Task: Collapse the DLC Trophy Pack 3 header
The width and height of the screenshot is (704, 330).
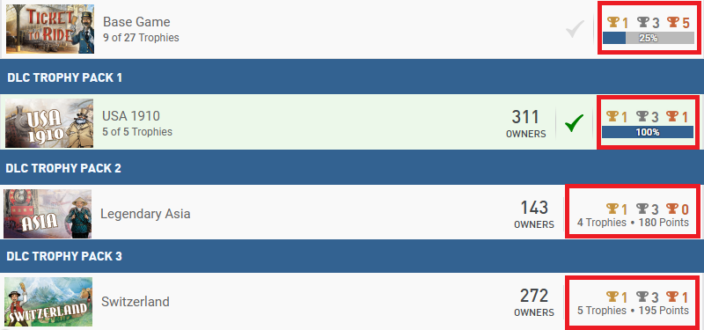Action: click(x=352, y=256)
